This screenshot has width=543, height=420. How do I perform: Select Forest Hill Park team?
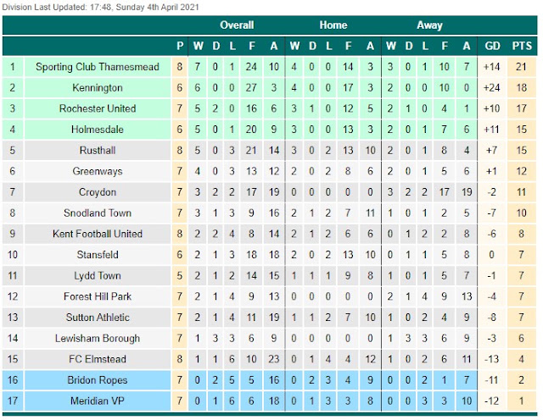(x=98, y=296)
